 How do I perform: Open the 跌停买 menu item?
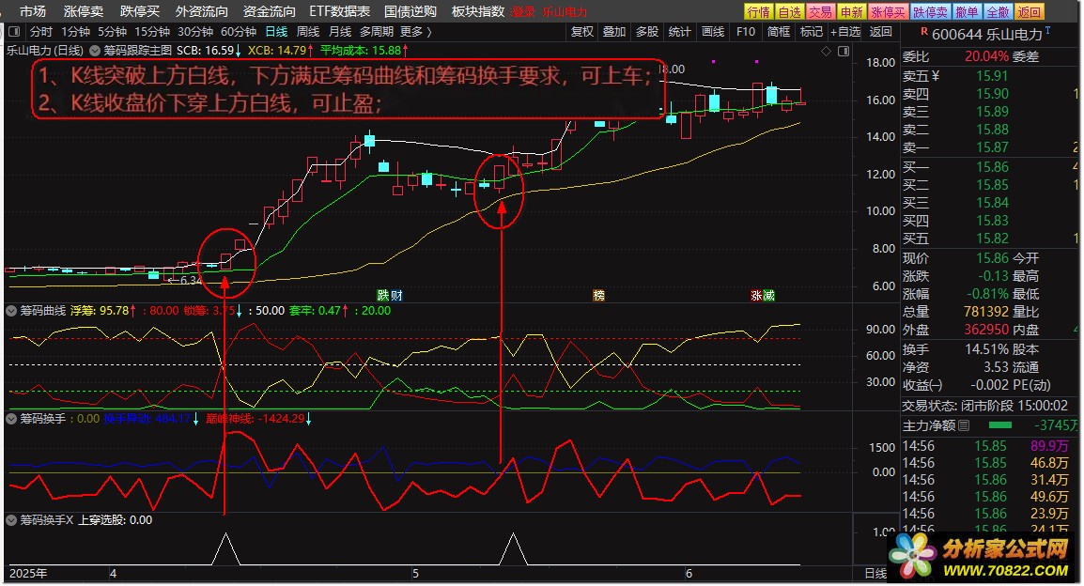pyautogui.click(x=140, y=12)
